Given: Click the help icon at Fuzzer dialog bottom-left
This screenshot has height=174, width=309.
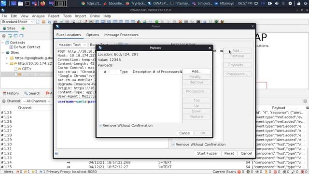Looking at the screenshot, I should coord(56,154).
